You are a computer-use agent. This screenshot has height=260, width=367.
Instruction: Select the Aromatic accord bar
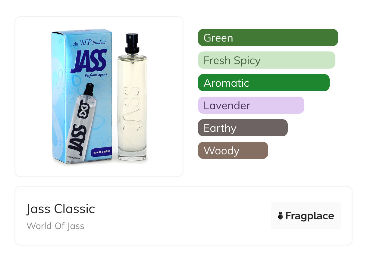point(263,83)
